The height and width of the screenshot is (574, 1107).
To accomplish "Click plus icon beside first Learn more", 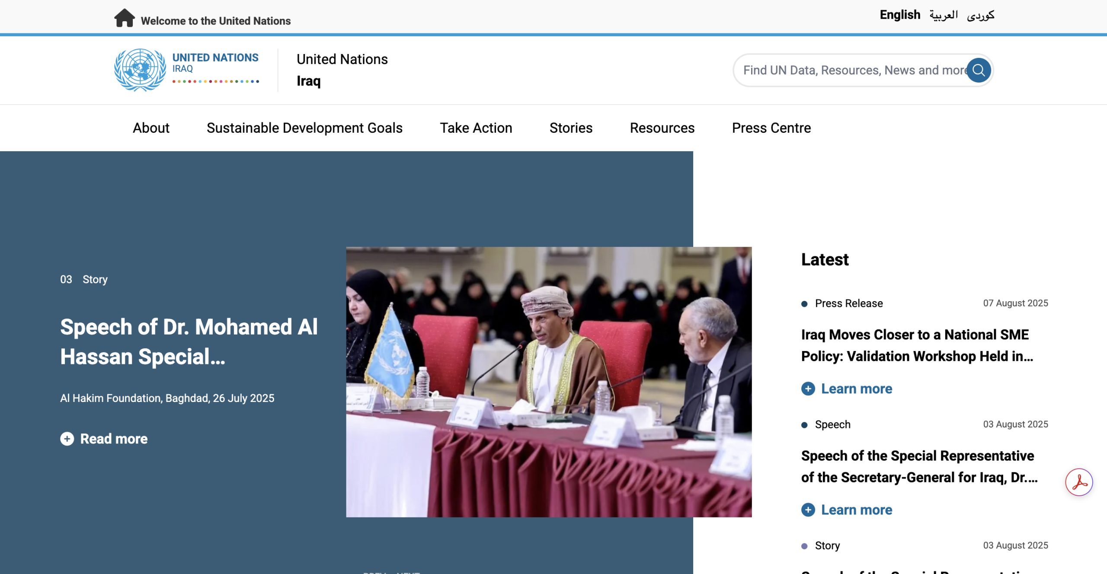I will (808, 389).
